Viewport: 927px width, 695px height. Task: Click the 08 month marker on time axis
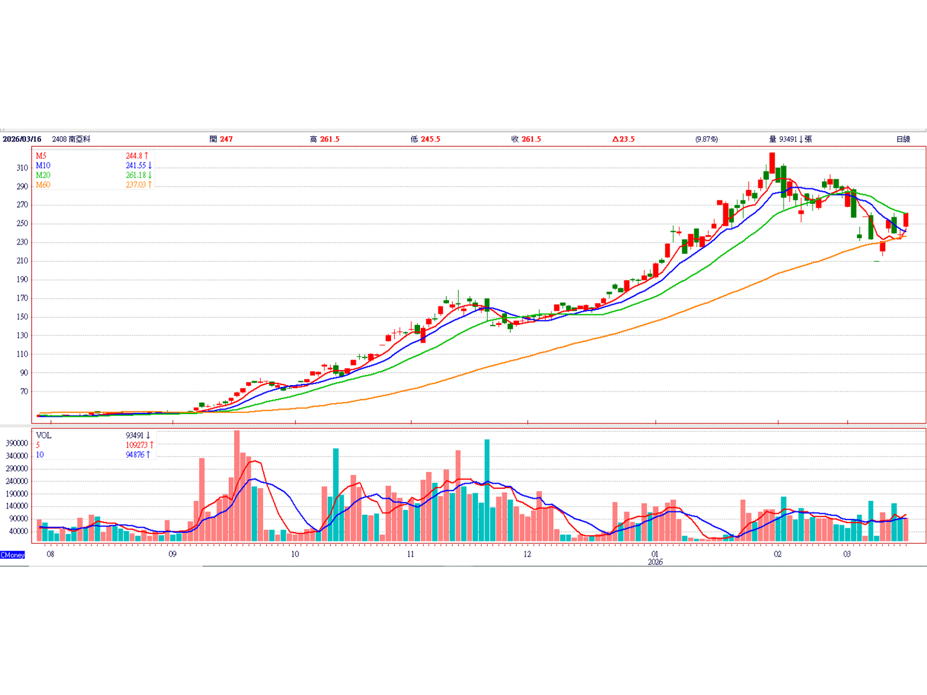click(50, 554)
